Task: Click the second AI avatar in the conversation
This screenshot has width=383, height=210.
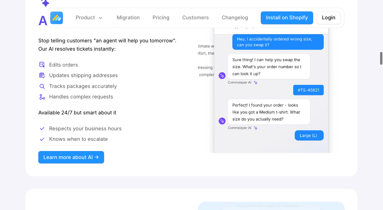Action: coord(222,121)
